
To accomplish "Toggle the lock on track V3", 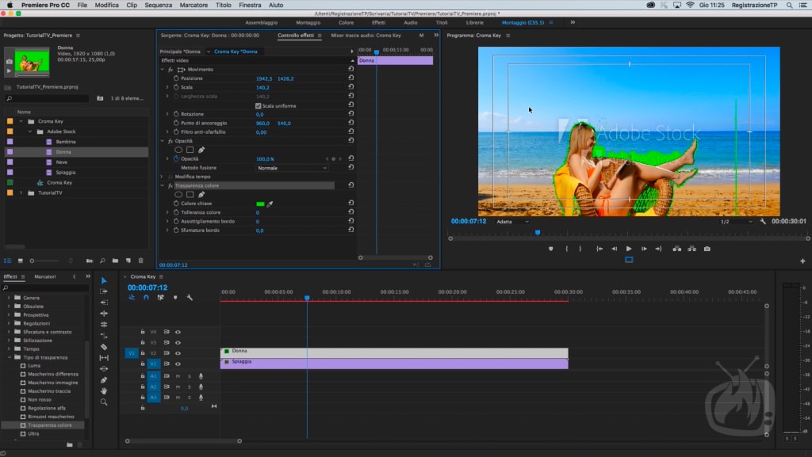I will point(143,342).
